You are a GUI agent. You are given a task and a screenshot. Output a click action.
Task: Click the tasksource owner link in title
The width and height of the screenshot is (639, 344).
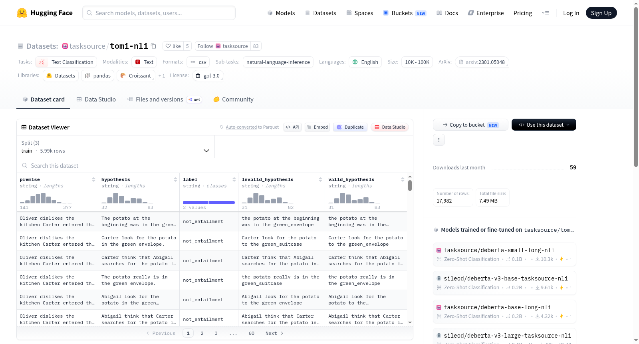[87, 46]
